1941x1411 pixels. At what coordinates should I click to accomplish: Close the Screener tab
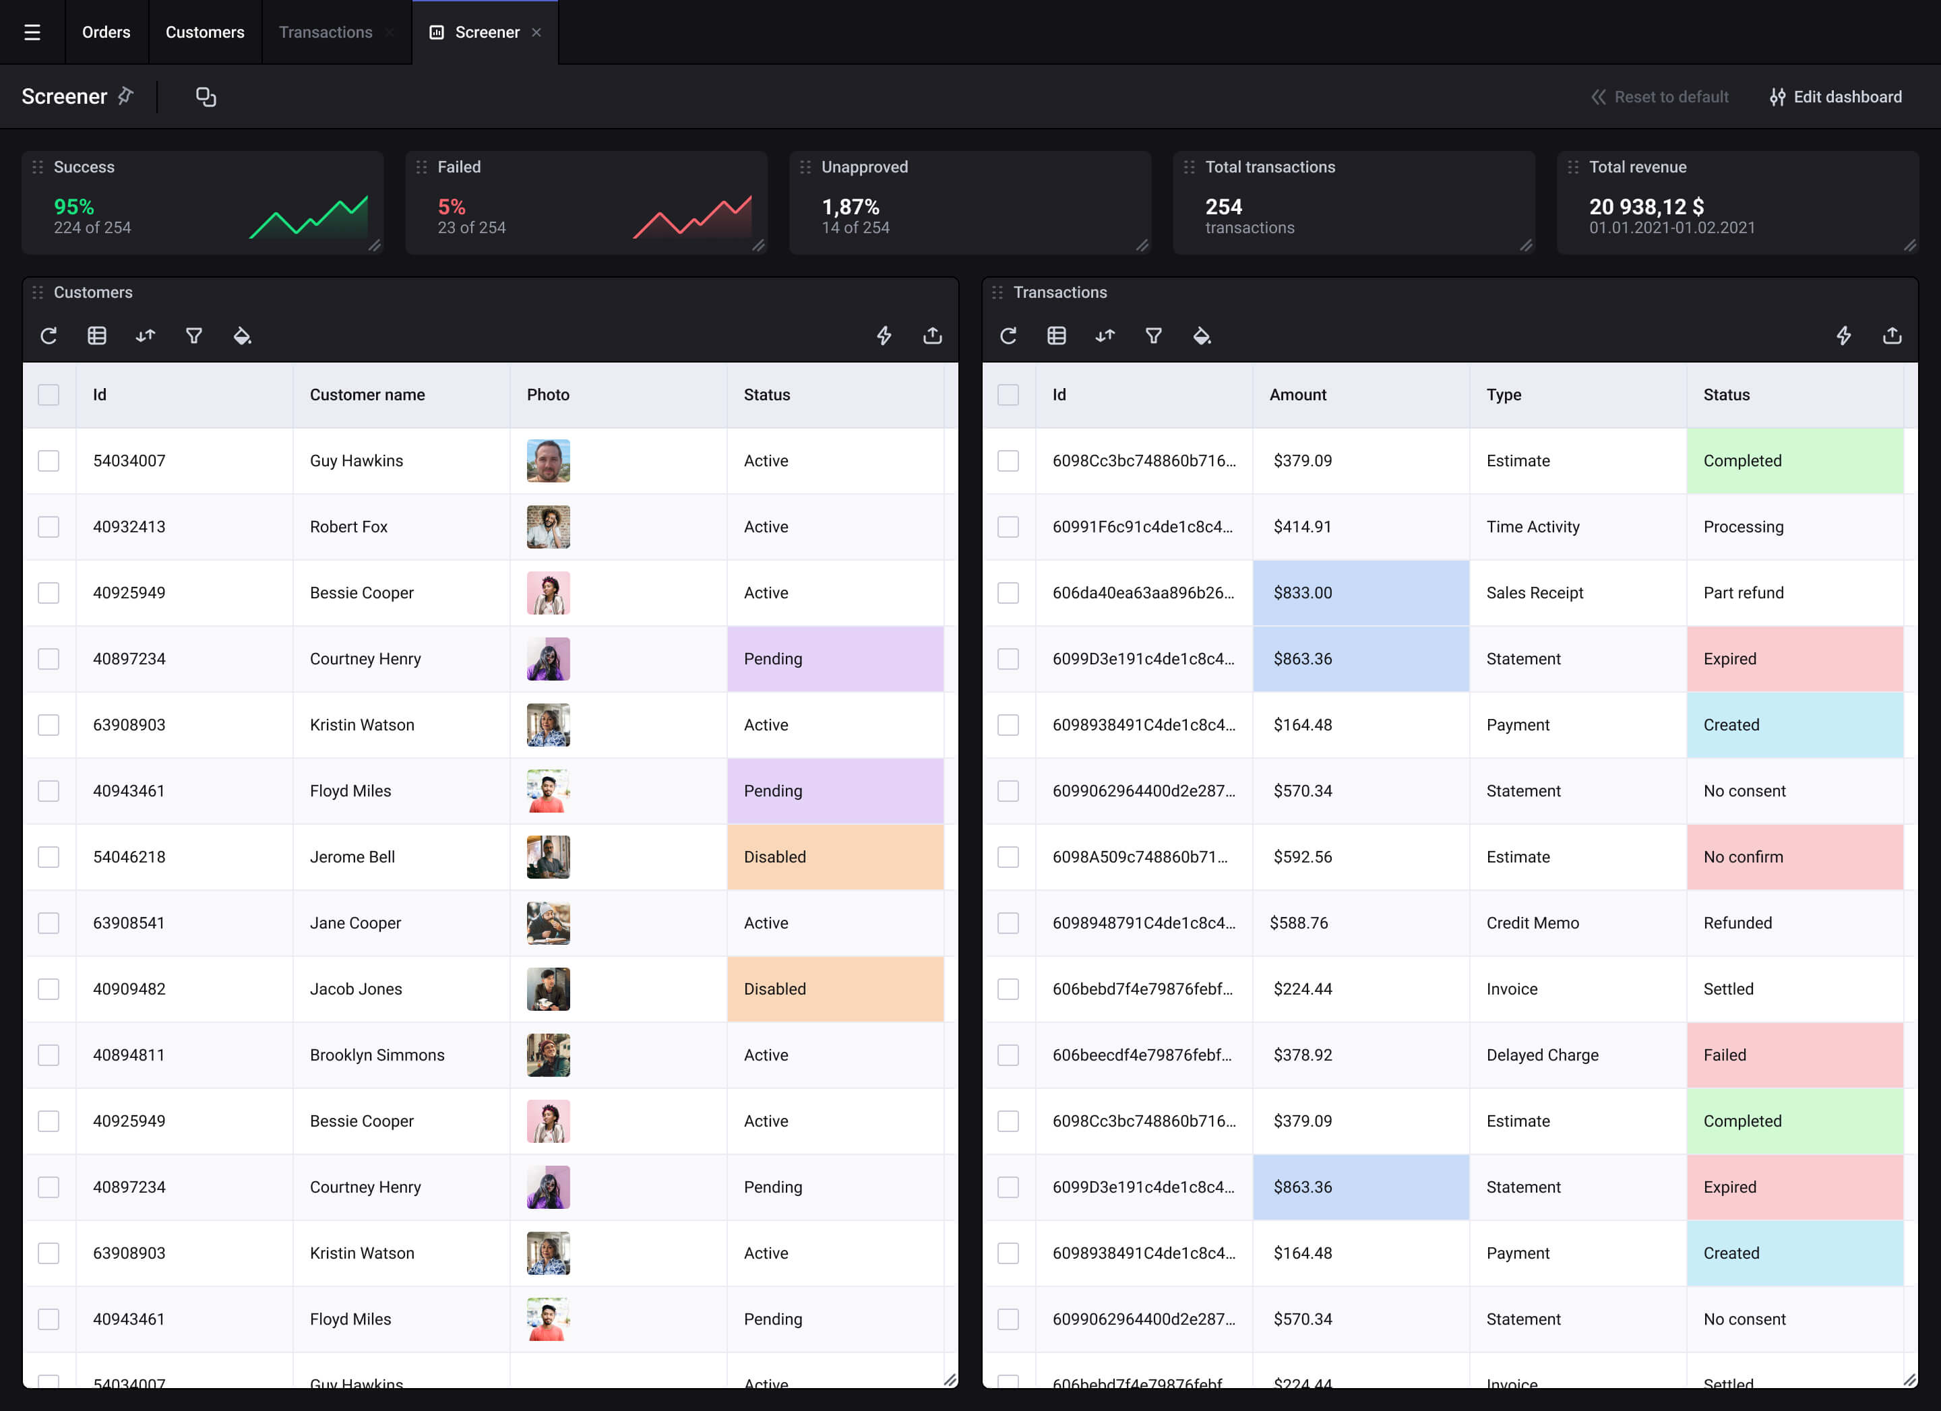pos(536,32)
